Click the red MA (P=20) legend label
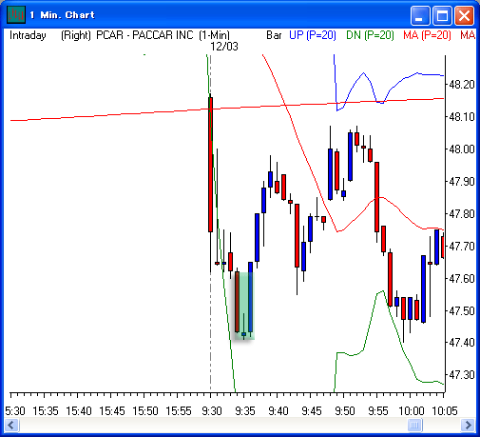480x437 pixels. [x=427, y=35]
